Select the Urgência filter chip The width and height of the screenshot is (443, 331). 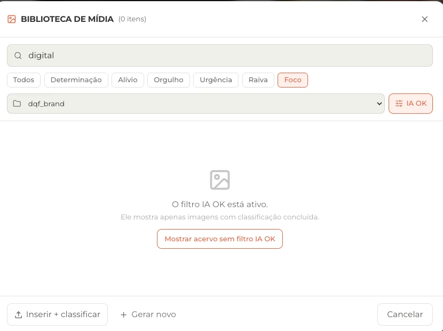(x=216, y=80)
